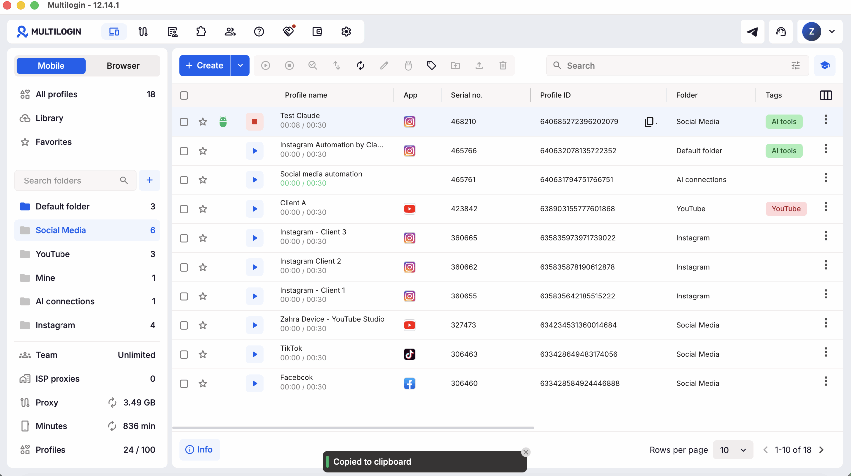Click the horizontal table scrollbar
This screenshot has width=851, height=476.
353,428
